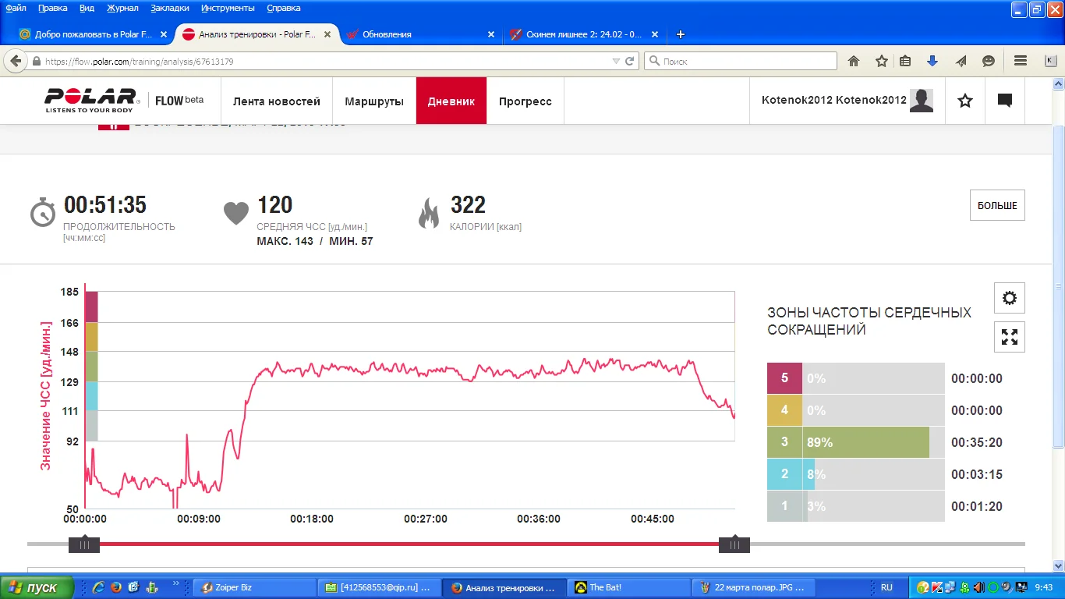Open the 'Маршруты' section
Viewport: 1065px width, 599px height.
coord(374,101)
